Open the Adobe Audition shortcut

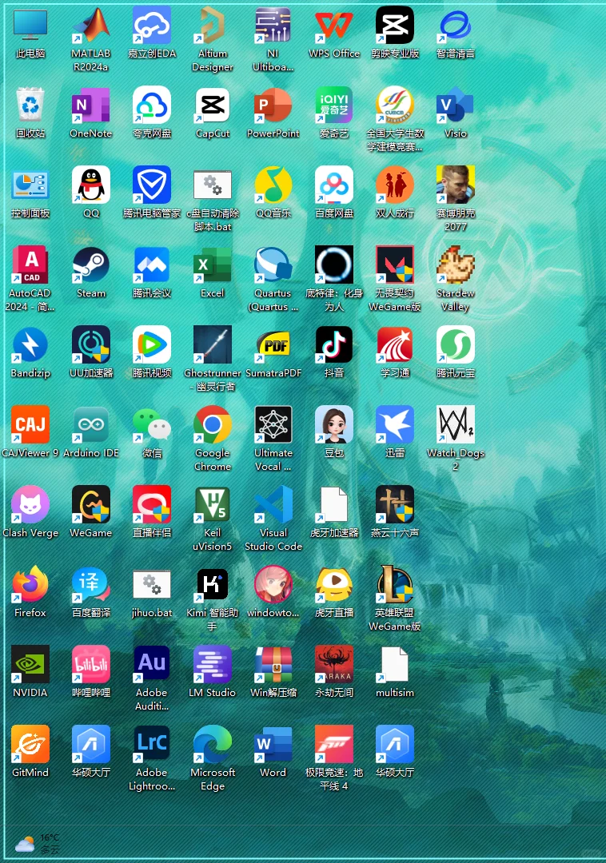pos(152,664)
